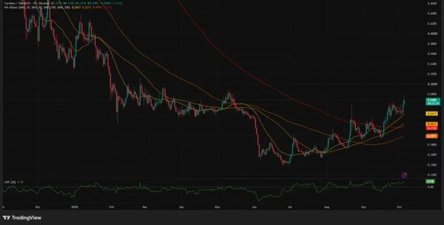Click the Dec label on time axis

(38, 207)
